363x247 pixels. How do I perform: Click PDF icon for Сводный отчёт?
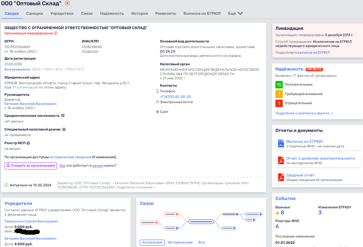pos(281,177)
